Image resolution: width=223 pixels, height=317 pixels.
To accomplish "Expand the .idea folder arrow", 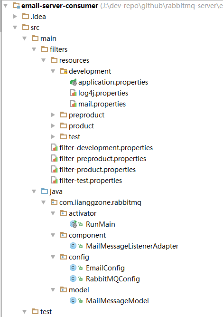I will pyautogui.click(x=15, y=17).
